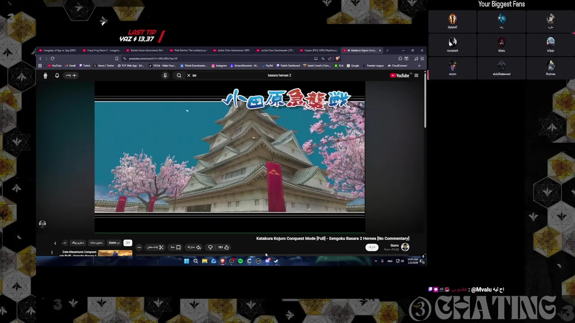
Task: Open the Twitch bookmark
Action: (85, 65)
